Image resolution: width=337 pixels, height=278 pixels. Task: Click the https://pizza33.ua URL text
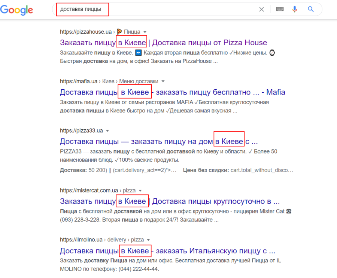pos(81,130)
